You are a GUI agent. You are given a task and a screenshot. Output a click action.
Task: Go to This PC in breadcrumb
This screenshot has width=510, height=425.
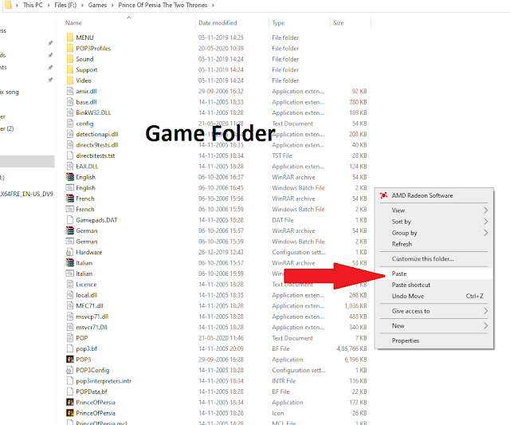[x=33, y=6]
